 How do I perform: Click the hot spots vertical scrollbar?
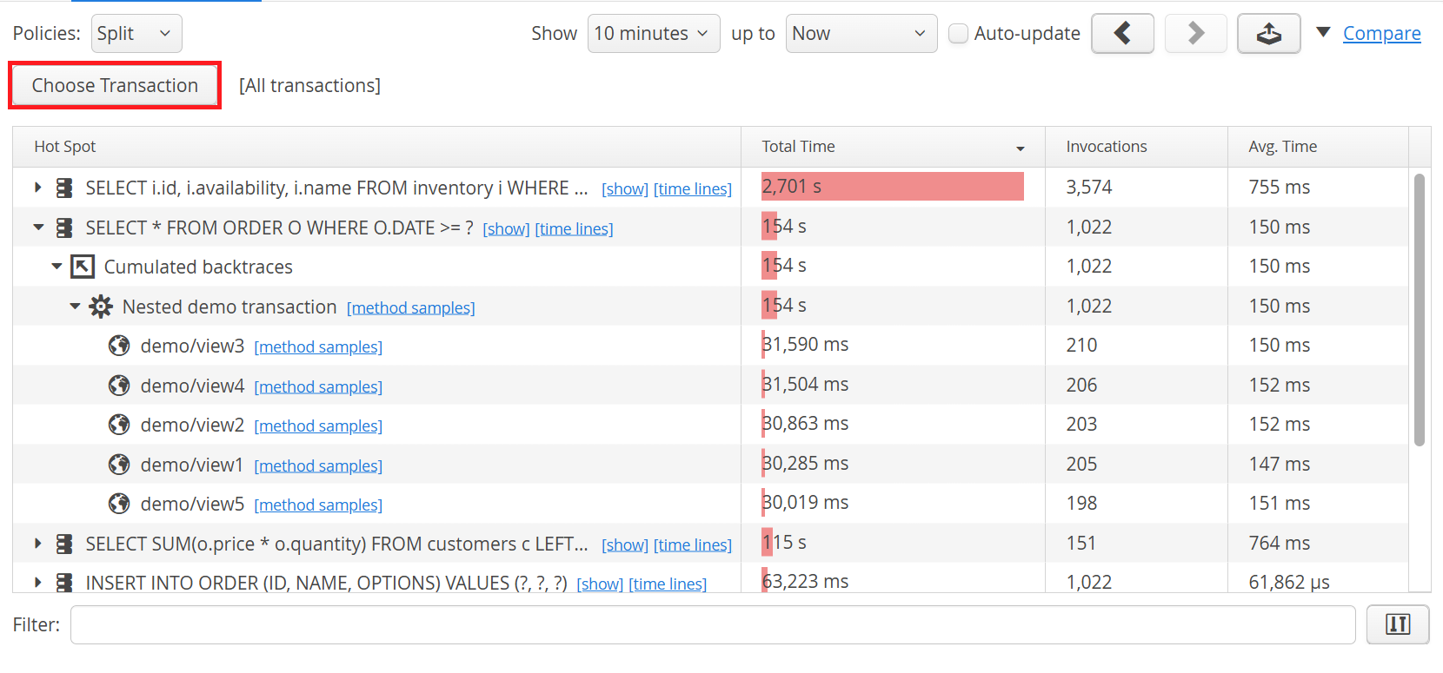(x=1419, y=310)
